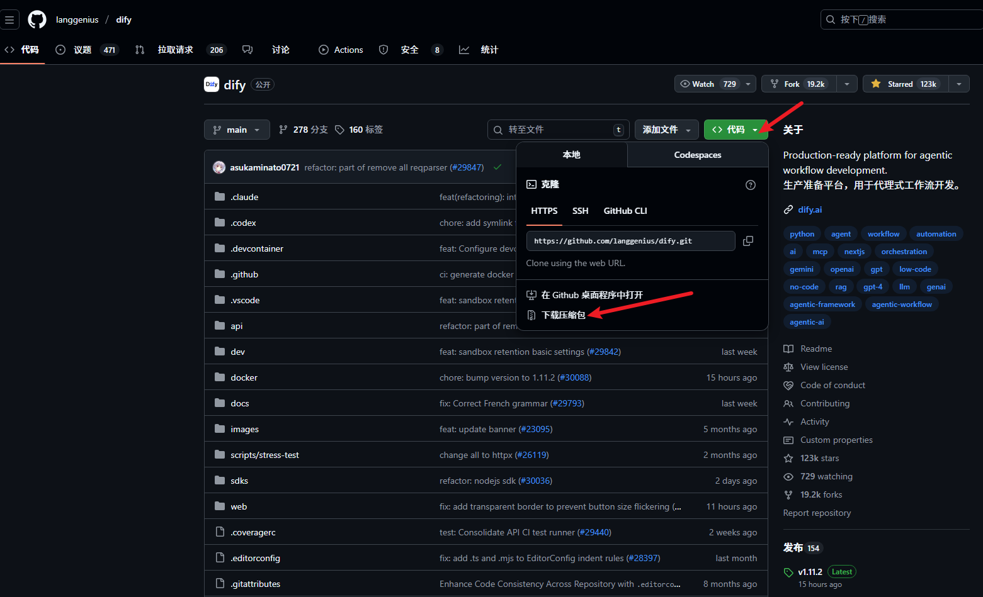Screen dimensions: 983x597
Task: Copy the HTTPS clone URL to clipboard
Action: pyautogui.click(x=747, y=241)
